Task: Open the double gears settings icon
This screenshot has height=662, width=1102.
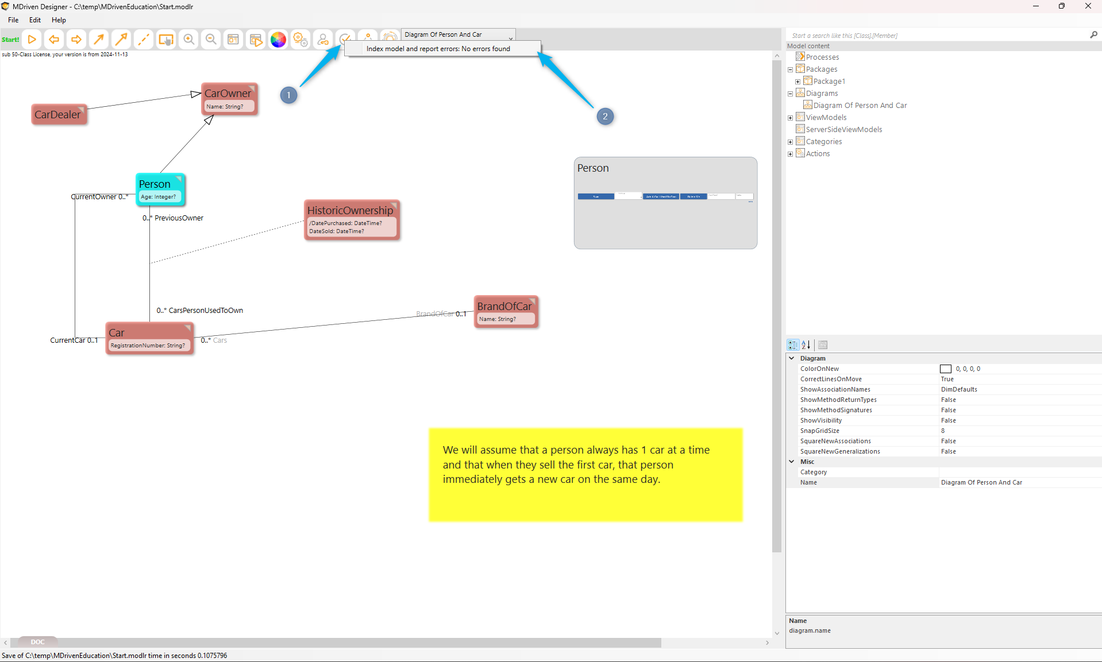Action: (300, 40)
